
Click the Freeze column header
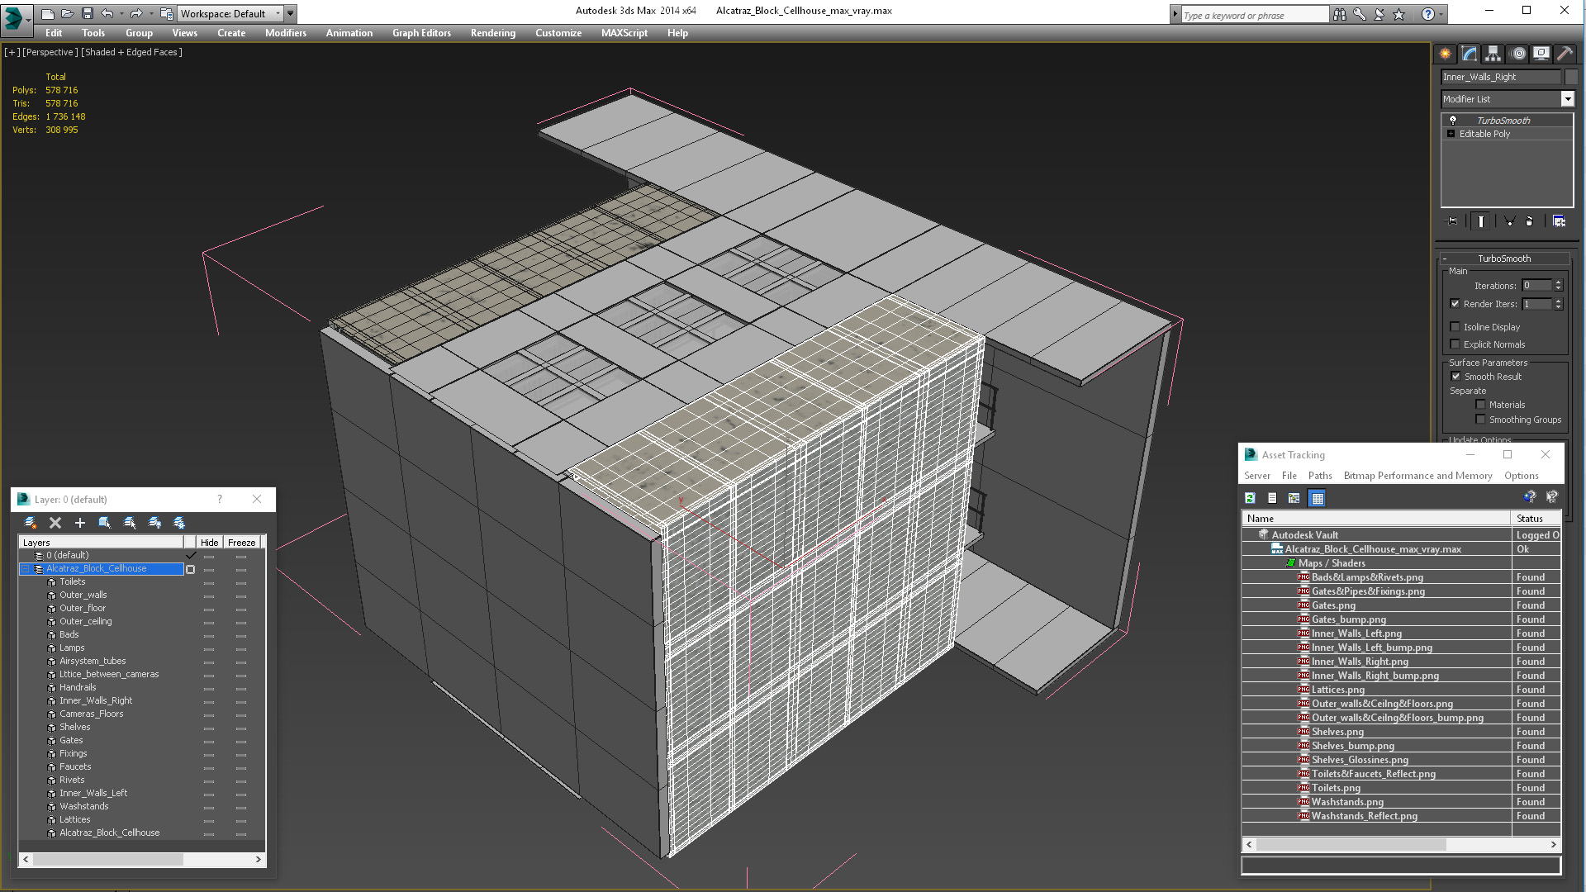tap(242, 543)
